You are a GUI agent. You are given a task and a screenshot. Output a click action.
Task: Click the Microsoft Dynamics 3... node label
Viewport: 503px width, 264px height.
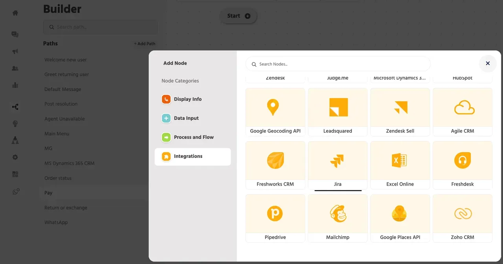click(x=400, y=78)
